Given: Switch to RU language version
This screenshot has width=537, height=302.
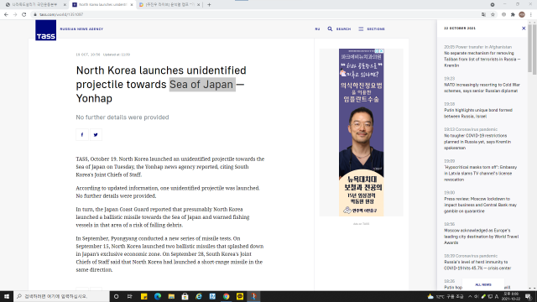Looking at the screenshot, I should coord(317,29).
